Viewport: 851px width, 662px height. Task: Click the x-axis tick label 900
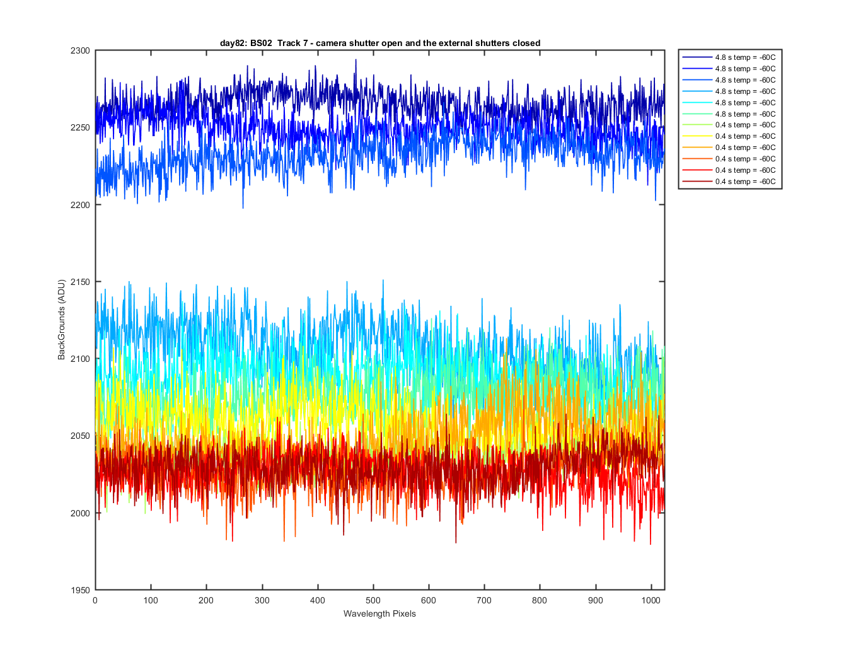[x=595, y=600]
